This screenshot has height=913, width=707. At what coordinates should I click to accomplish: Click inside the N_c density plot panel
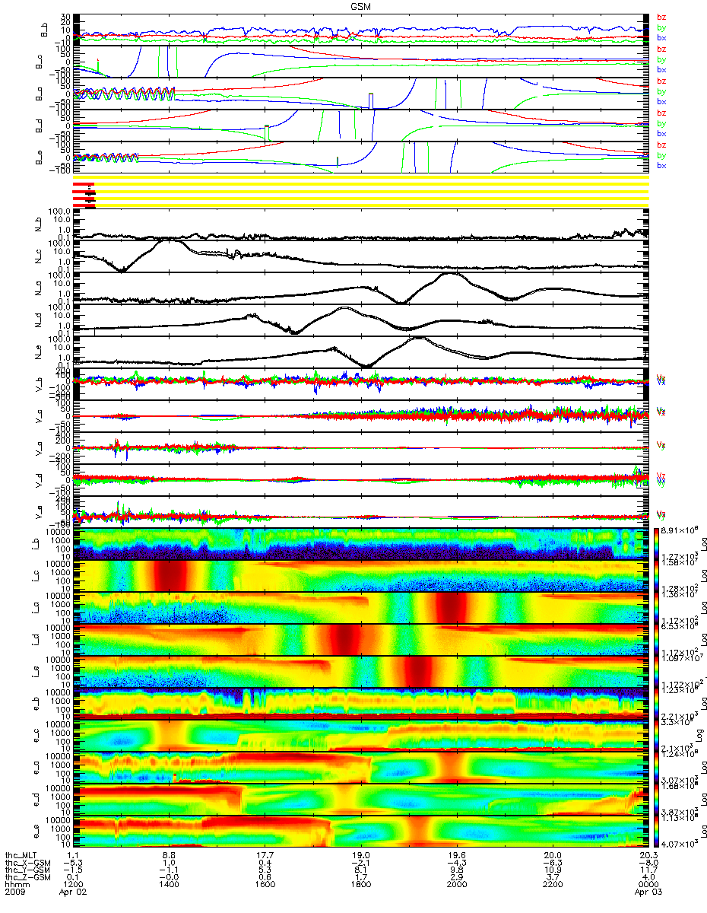click(360, 256)
